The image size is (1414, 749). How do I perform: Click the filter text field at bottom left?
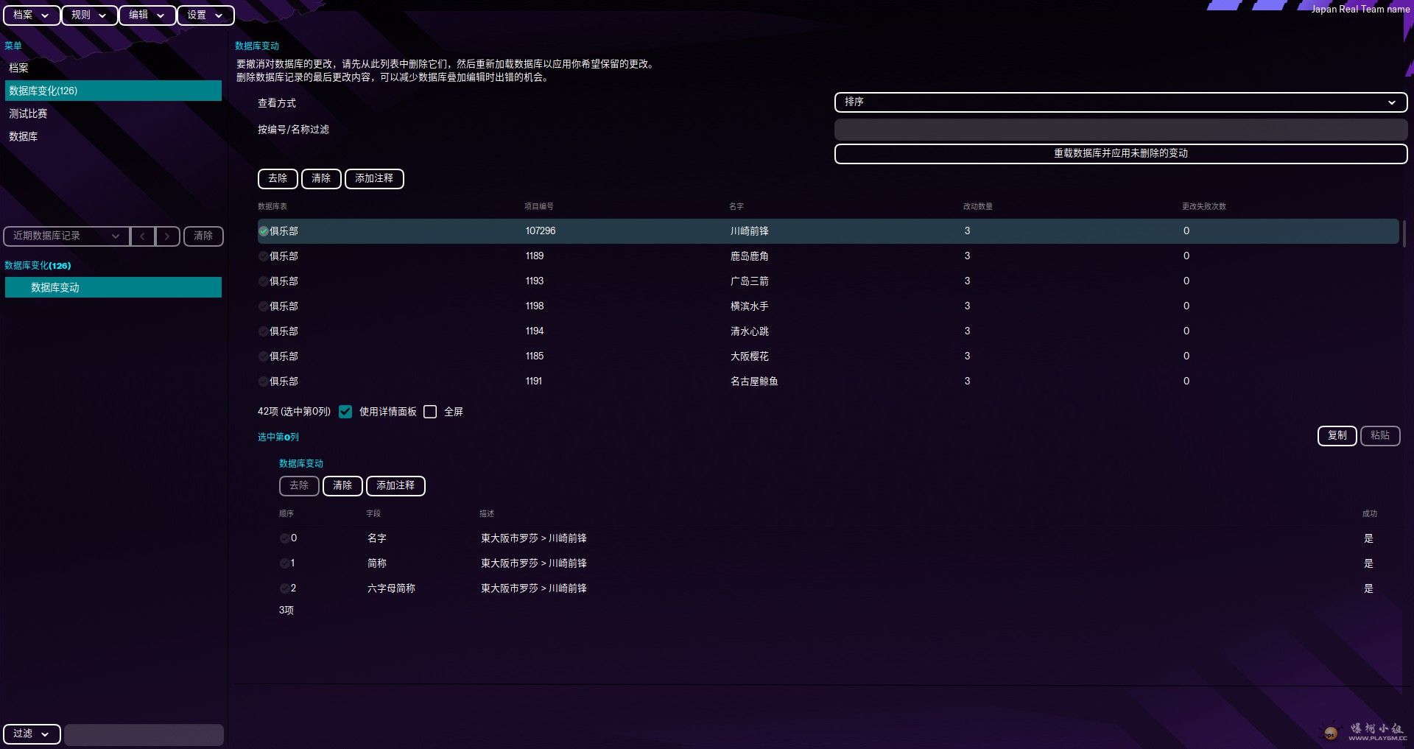tap(144, 734)
